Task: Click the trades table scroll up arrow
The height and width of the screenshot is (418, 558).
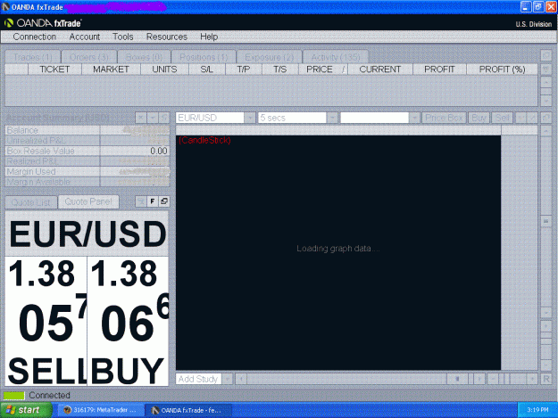Action: point(546,82)
